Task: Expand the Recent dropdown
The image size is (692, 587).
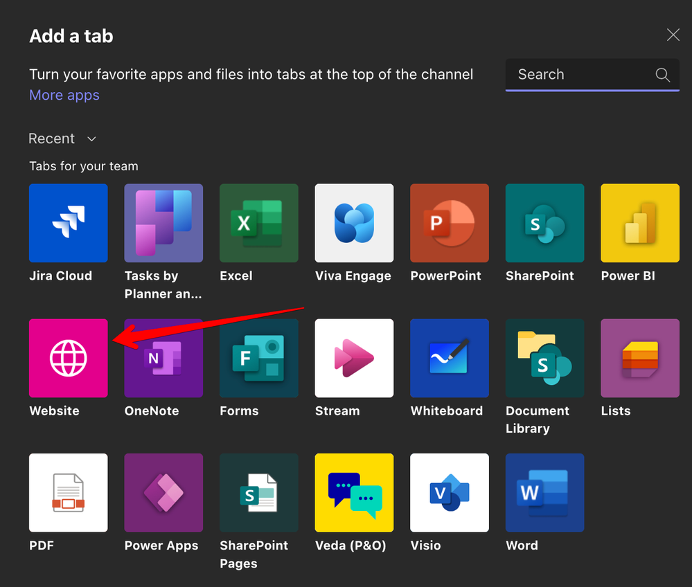Action: pyautogui.click(x=62, y=138)
